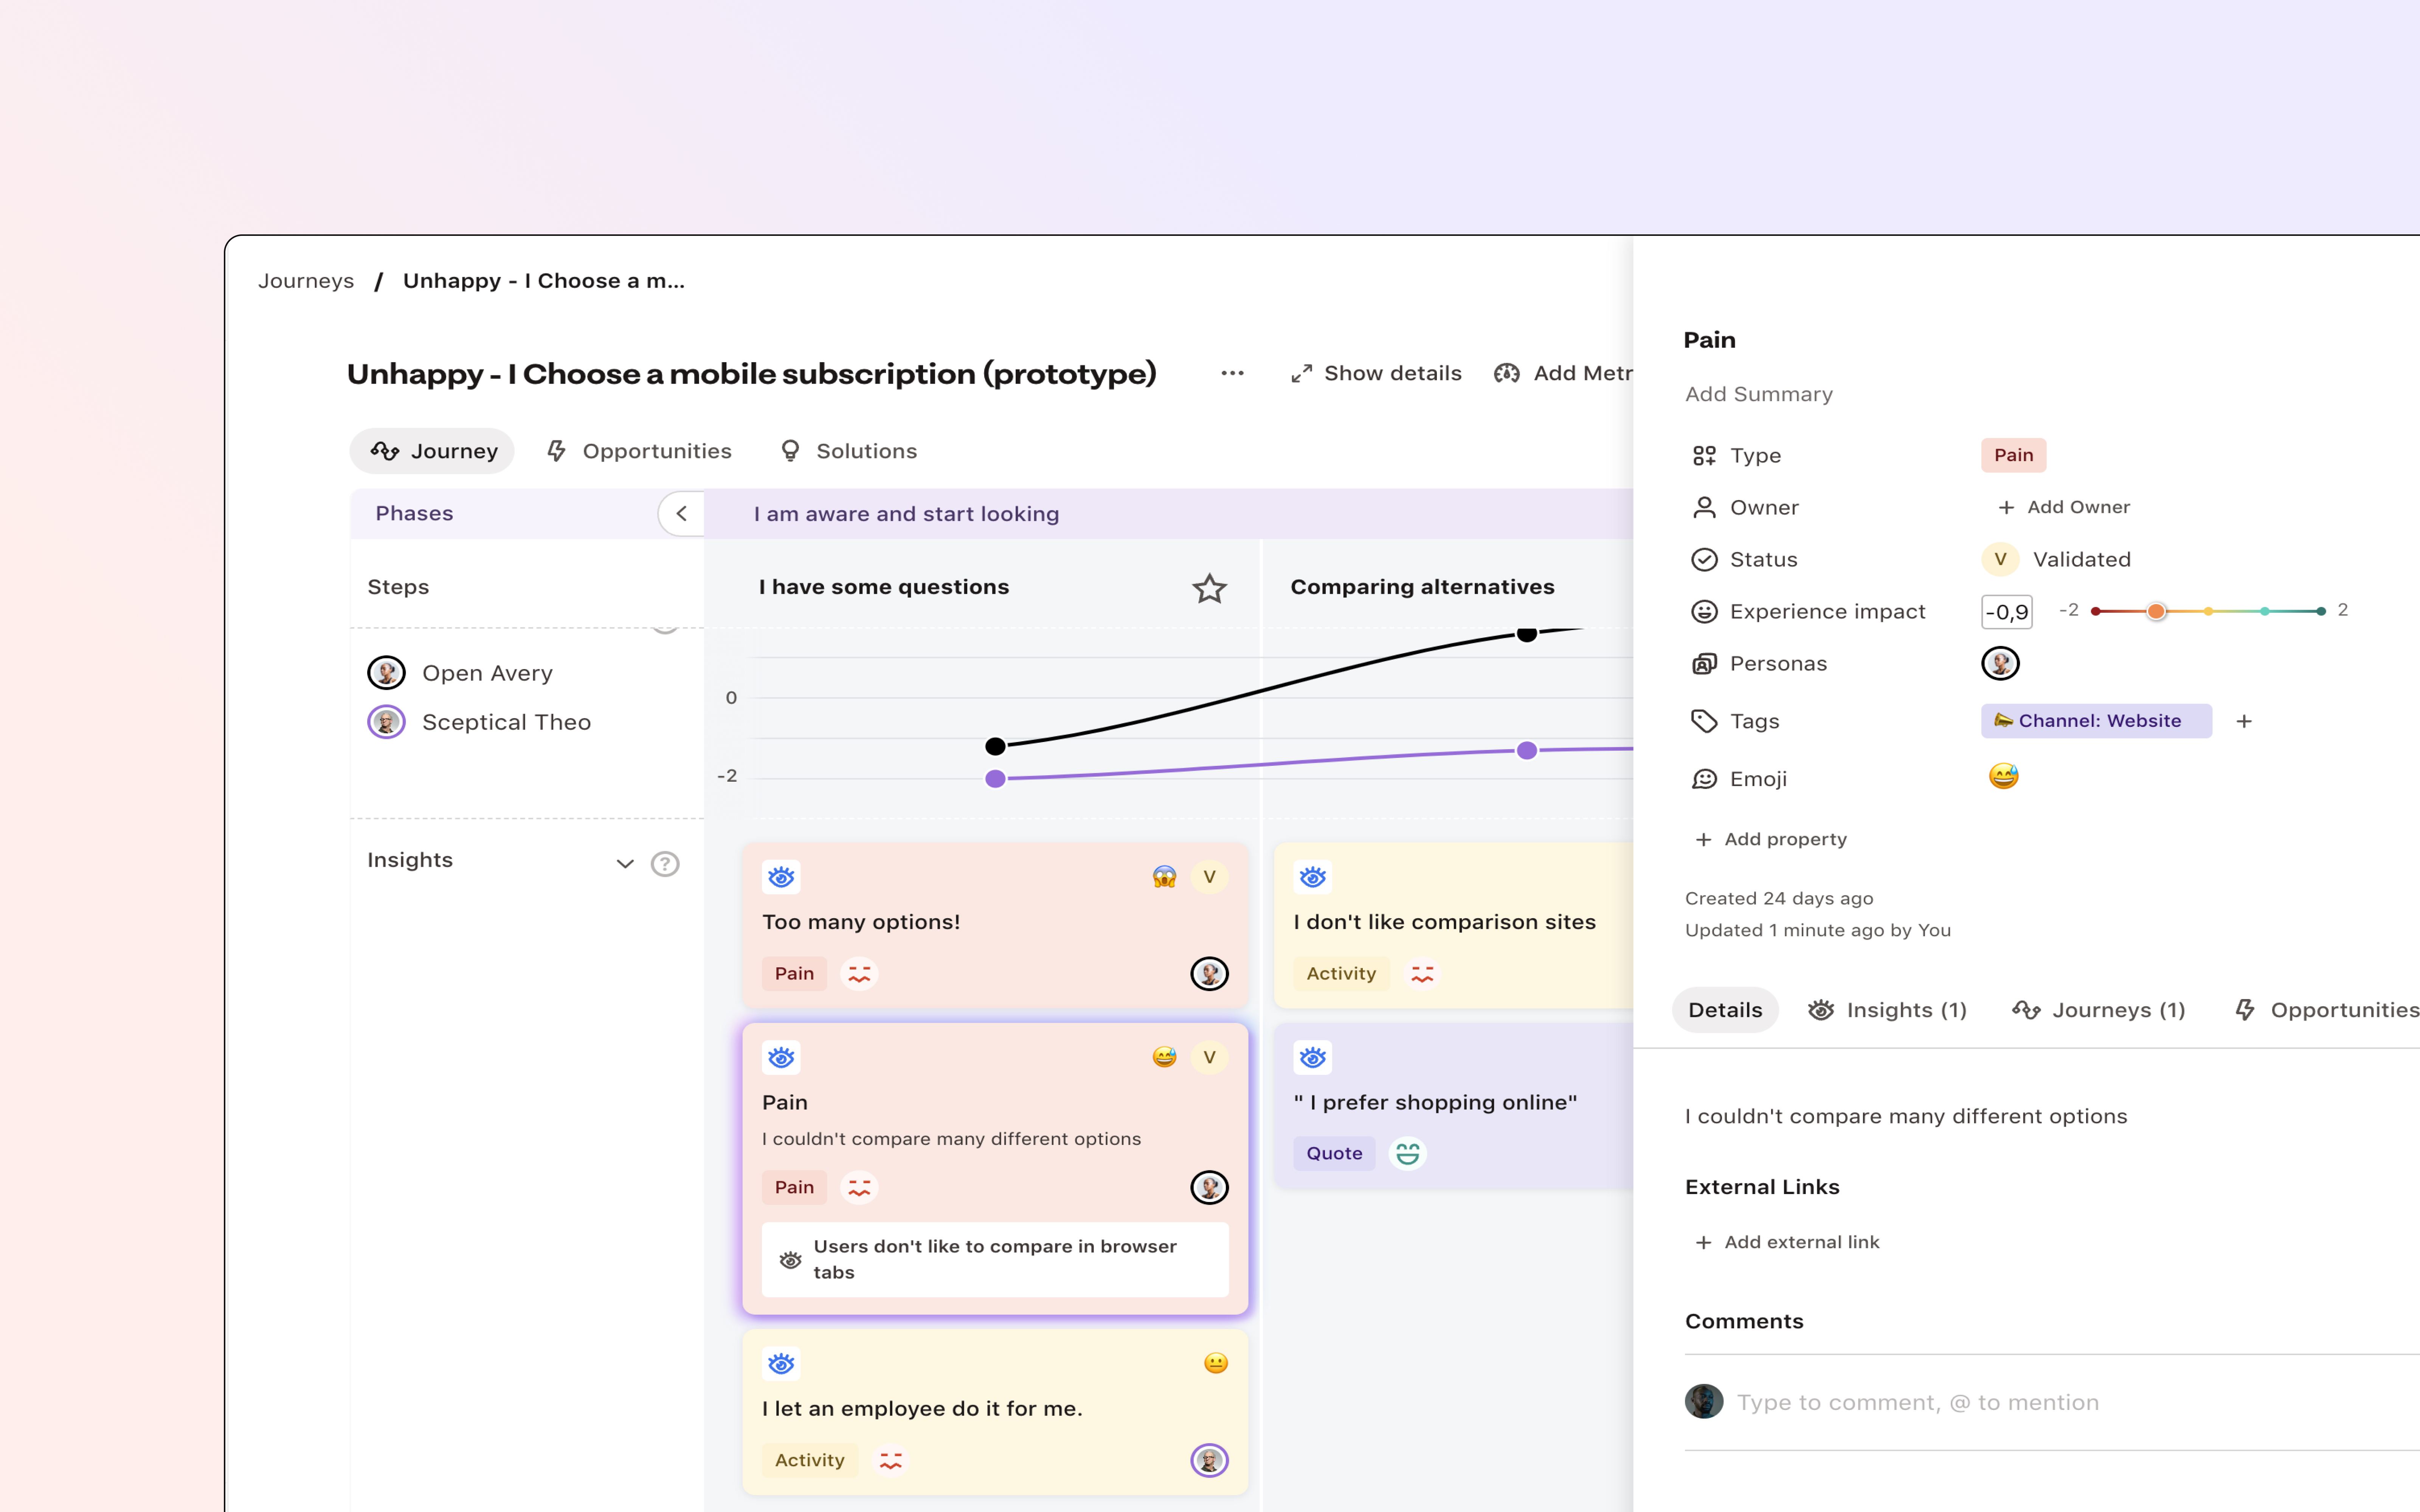Click the persona avatar in Personas row
The height and width of the screenshot is (1512, 2420).
click(2000, 663)
